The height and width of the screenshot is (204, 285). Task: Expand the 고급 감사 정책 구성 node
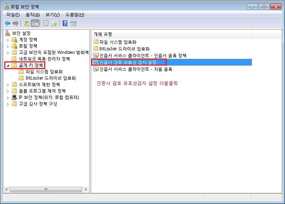8,104
